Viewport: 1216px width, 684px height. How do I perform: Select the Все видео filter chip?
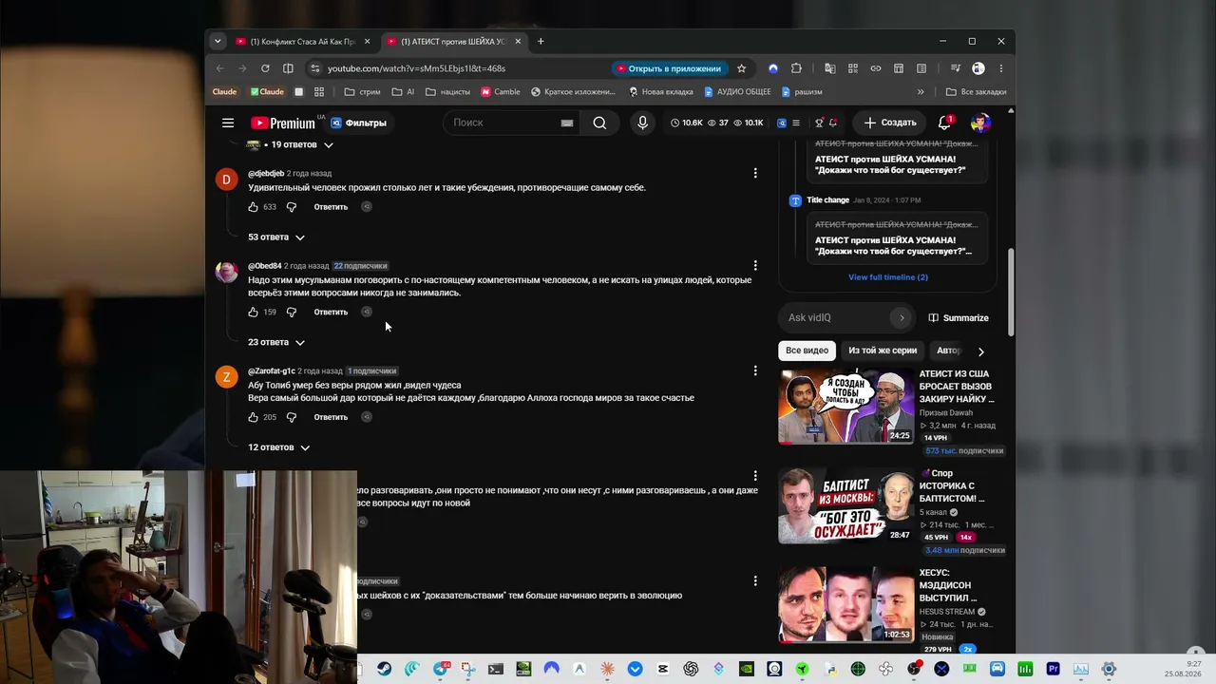(x=807, y=351)
